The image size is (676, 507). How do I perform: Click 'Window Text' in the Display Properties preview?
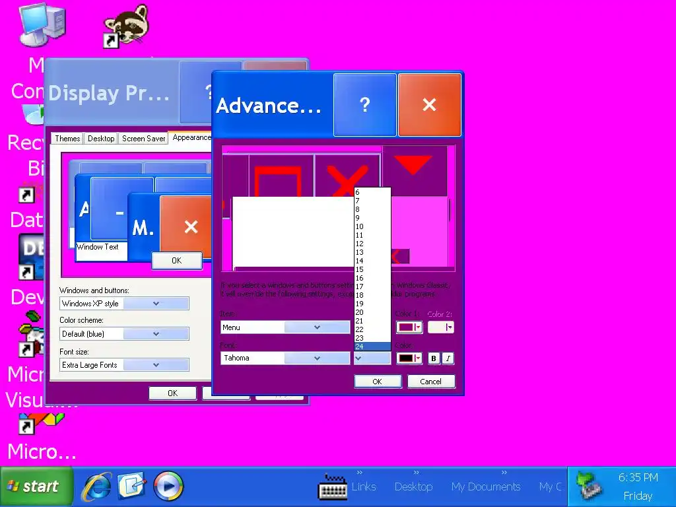(98, 247)
